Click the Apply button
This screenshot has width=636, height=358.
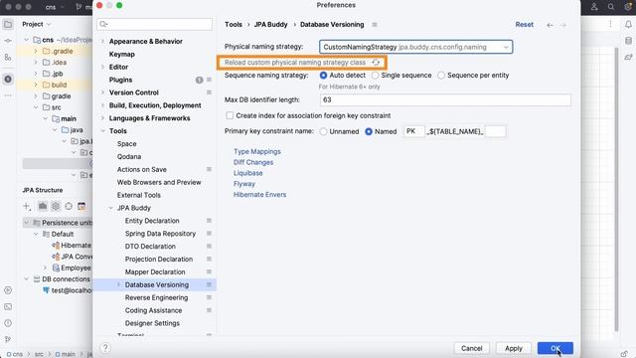514,348
